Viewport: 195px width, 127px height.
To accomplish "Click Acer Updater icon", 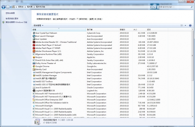I will pyautogui.click(x=34, y=39).
